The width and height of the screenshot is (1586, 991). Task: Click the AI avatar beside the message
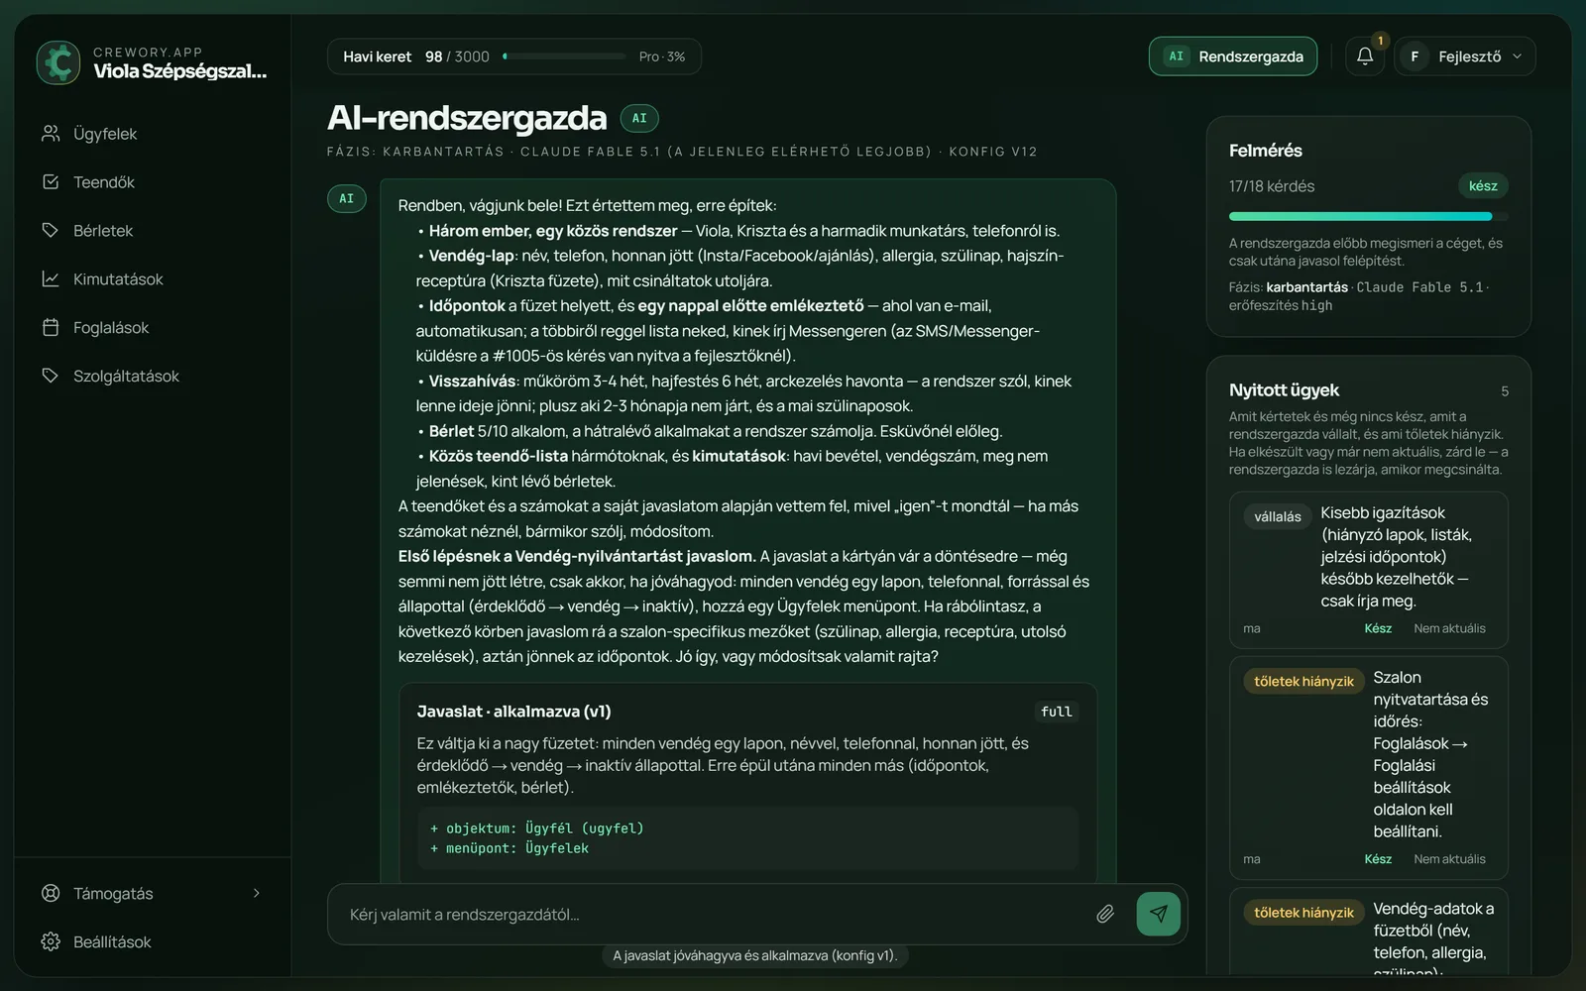(346, 198)
